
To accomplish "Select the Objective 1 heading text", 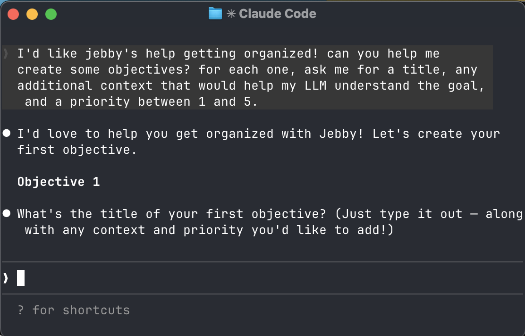I will [58, 182].
